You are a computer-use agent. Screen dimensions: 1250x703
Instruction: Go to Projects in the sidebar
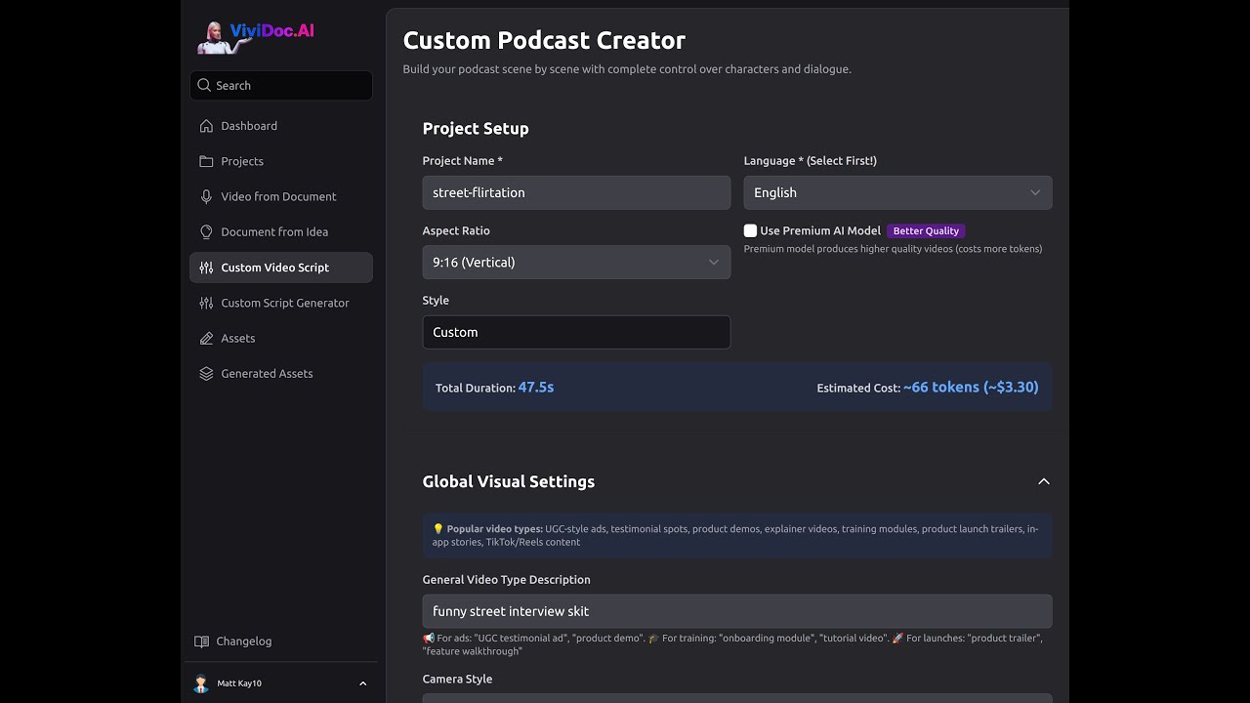pos(281,161)
